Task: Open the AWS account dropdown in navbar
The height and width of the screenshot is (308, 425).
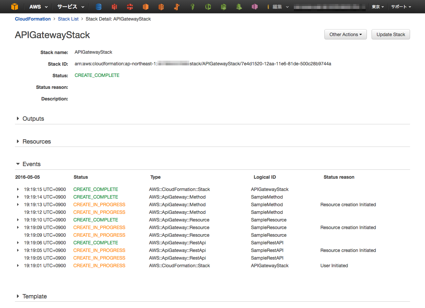Action: (329, 6)
